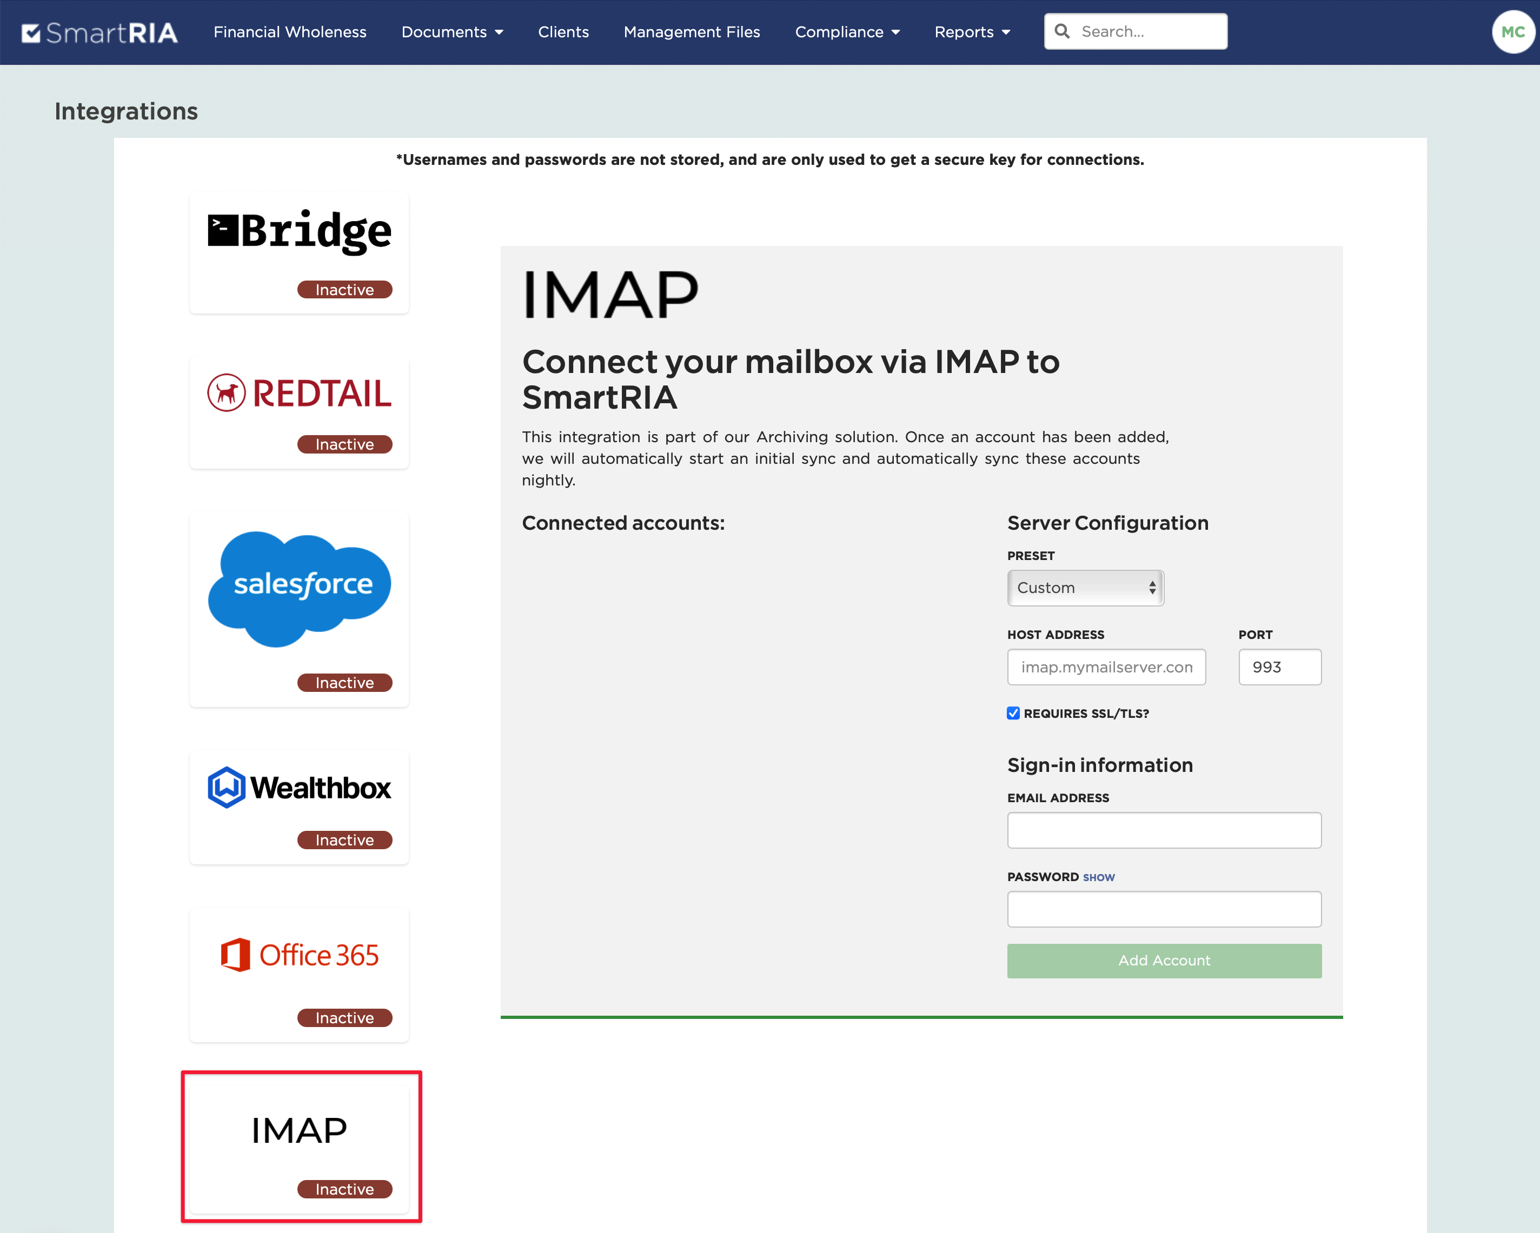Select the Redtail integration card

[298, 412]
